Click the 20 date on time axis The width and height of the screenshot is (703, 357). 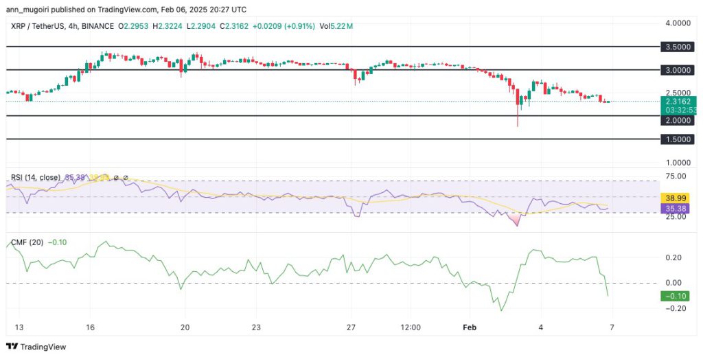[x=185, y=328]
